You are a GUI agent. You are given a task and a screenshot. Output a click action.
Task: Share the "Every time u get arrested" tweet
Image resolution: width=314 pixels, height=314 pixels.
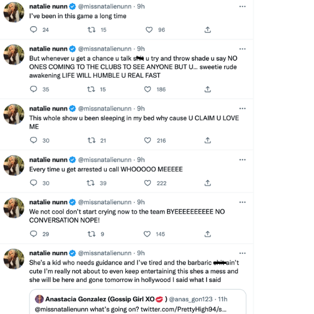tap(208, 183)
